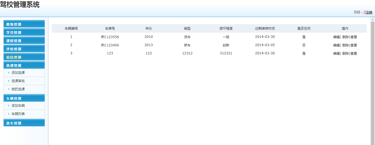Click the scrollbar up arrow
The width and height of the screenshot is (375, 145).
[x=373, y=19]
